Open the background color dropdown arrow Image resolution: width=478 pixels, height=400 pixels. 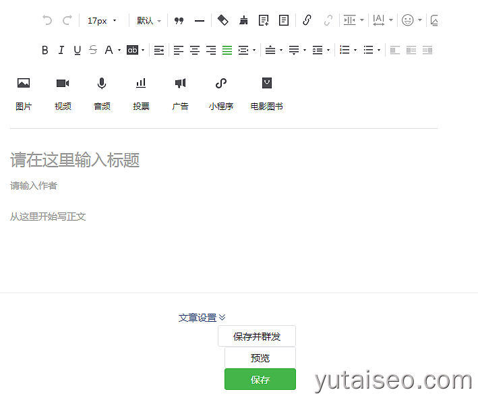[143, 50]
